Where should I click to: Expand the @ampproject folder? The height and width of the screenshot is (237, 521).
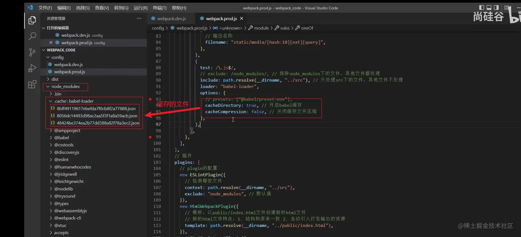point(94,130)
